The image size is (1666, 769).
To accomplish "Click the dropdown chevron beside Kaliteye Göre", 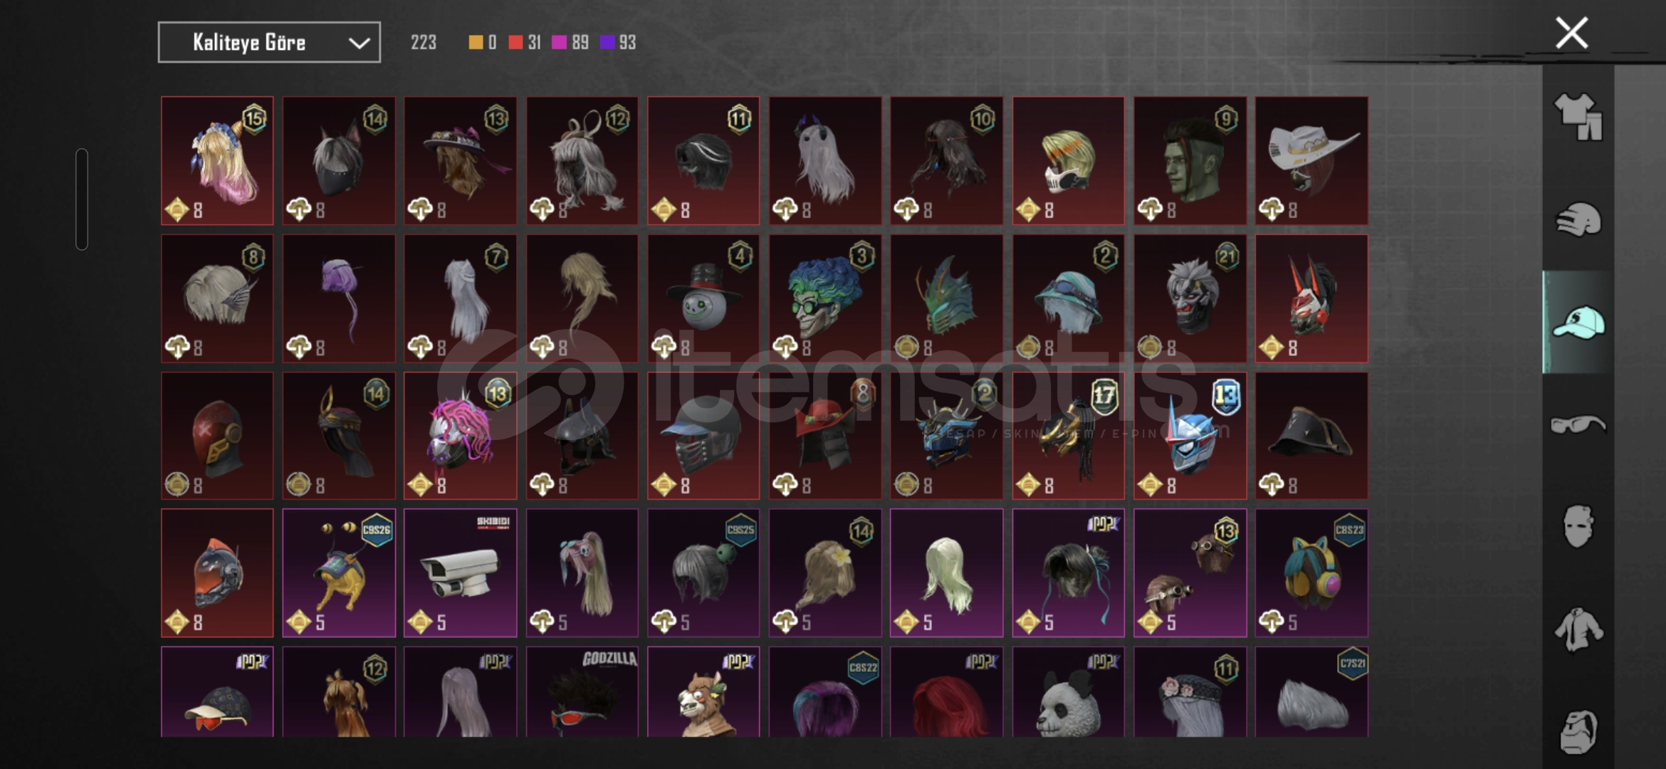I will pos(359,43).
